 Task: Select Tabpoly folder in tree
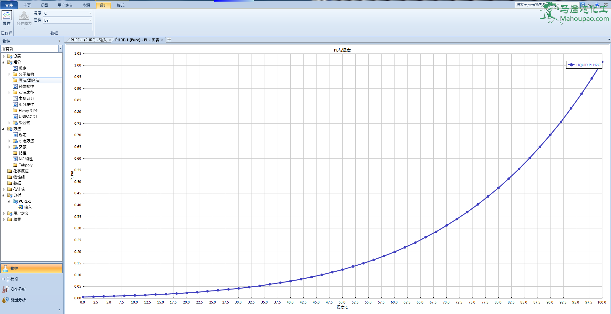pyautogui.click(x=25, y=165)
